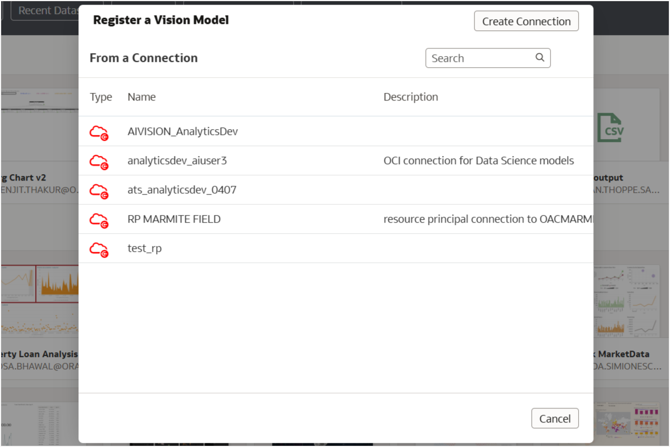Select the test_rp connection

(145, 248)
